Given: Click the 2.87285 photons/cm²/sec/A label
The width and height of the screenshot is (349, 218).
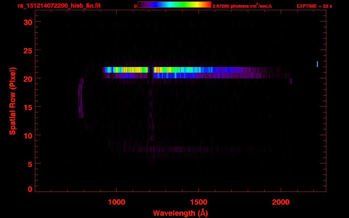Looking at the screenshot, I should [x=242, y=6].
